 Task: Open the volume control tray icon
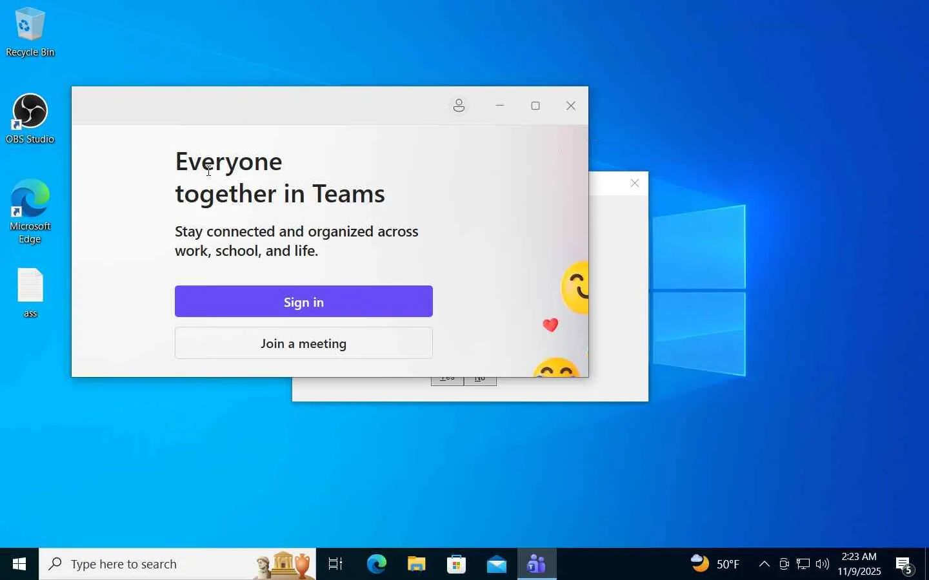point(823,565)
